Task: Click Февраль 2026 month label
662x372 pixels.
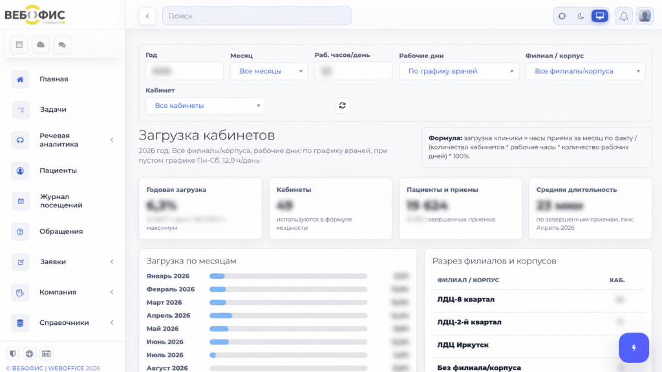Action: pyautogui.click(x=171, y=289)
